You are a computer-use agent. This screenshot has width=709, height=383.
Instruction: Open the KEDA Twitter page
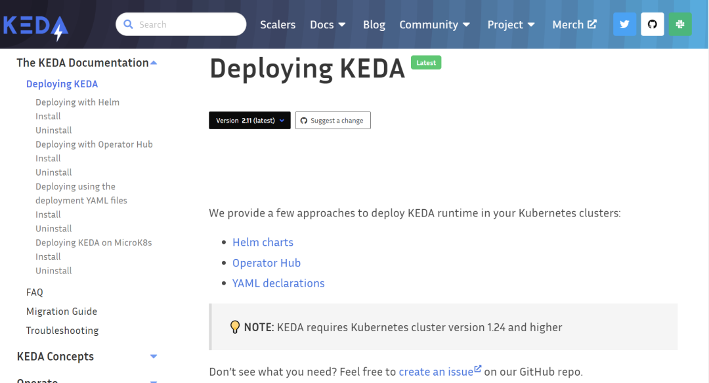point(624,24)
